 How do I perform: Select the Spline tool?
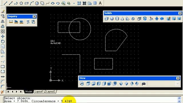tap(47, 3)
